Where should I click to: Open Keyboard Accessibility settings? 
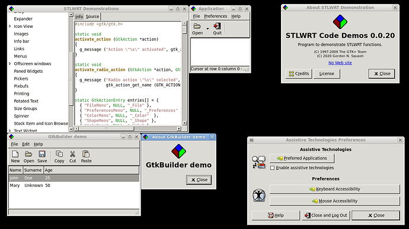[x=335, y=189]
